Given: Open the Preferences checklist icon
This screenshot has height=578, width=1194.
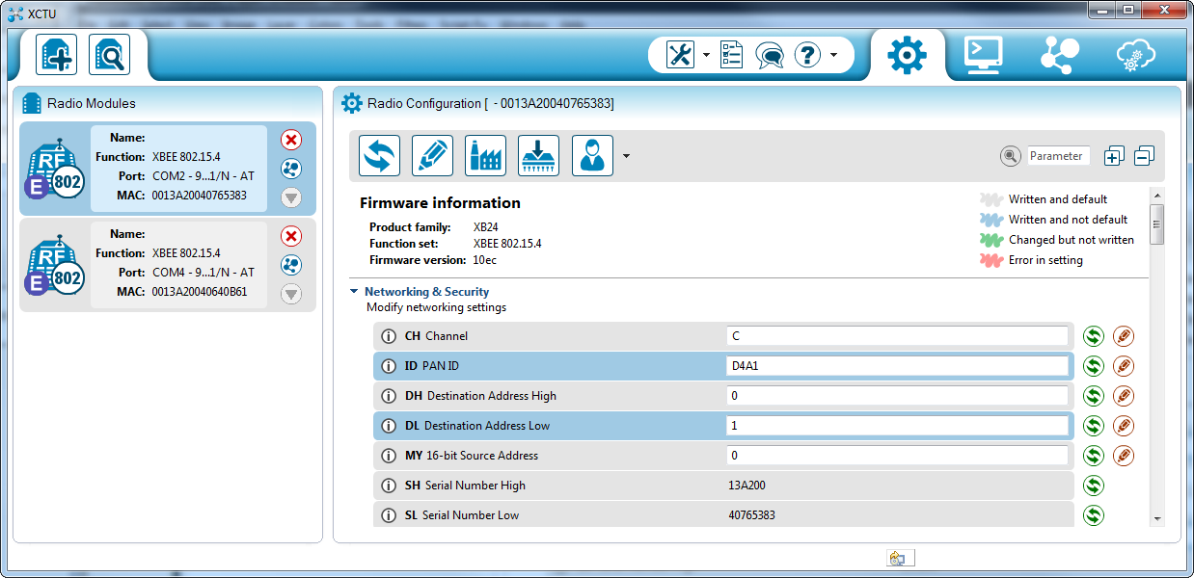Looking at the screenshot, I should (x=732, y=55).
